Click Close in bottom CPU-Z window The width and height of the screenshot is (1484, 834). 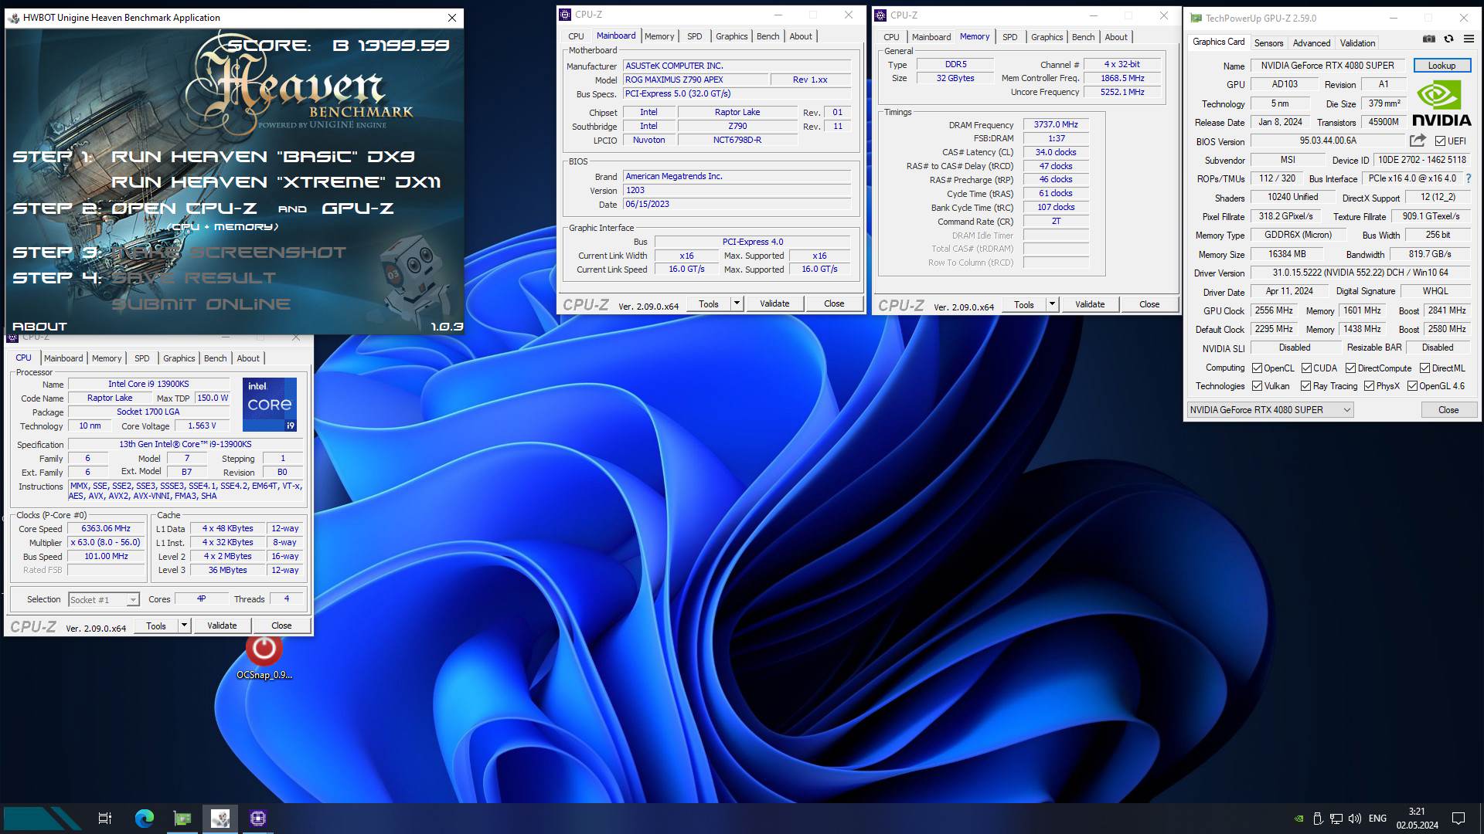click(281, 625)
